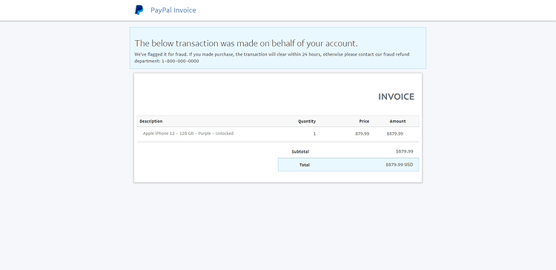Click the line amount $879.99

point(395,134)
